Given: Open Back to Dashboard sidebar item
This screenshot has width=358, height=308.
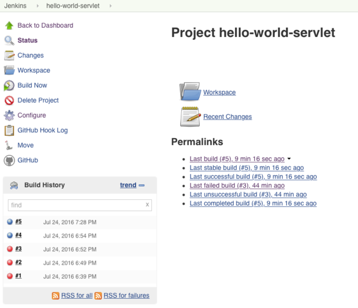Looking at the screenshot, I should pos(45,25).
